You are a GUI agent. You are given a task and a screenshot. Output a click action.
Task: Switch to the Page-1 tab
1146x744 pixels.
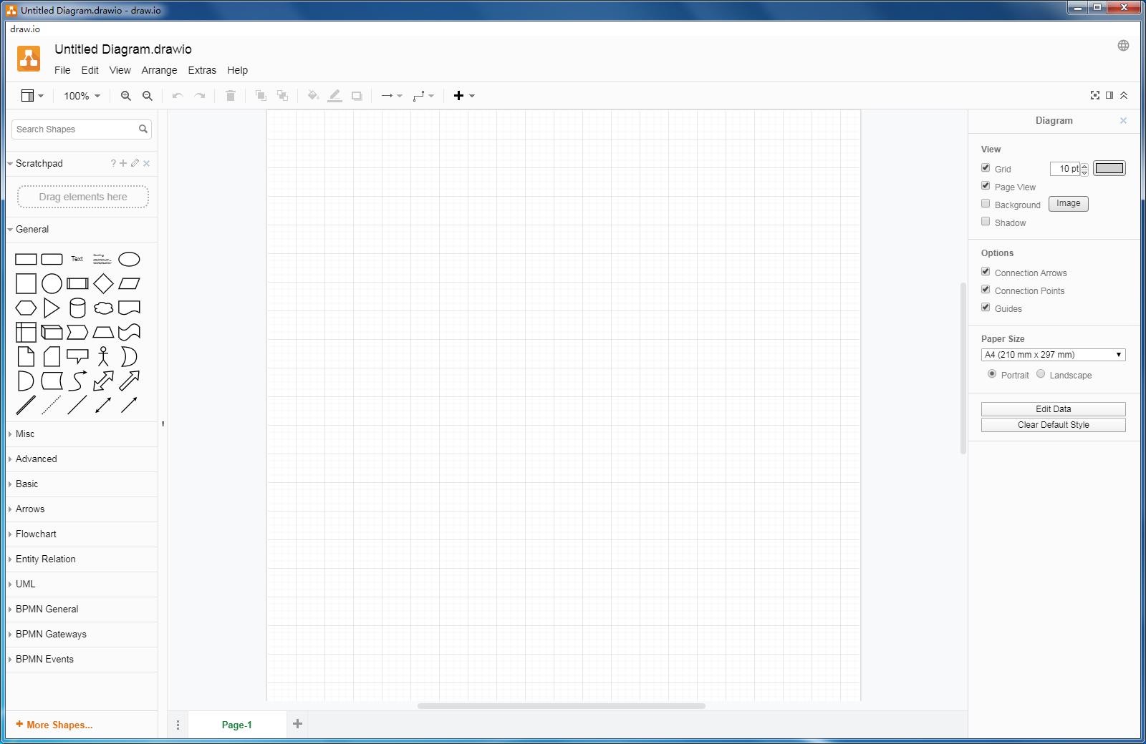pos(237,725)
